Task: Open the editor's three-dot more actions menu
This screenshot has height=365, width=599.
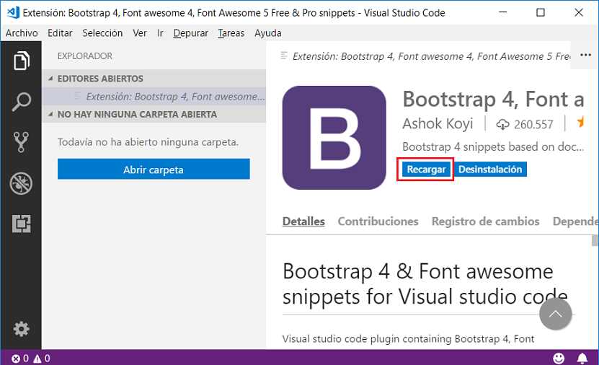Action: click(x=585, y=55)
